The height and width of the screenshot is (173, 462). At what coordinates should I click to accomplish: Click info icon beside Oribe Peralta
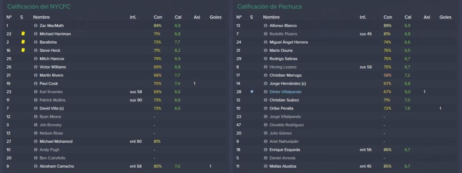(x=265, y=108)
